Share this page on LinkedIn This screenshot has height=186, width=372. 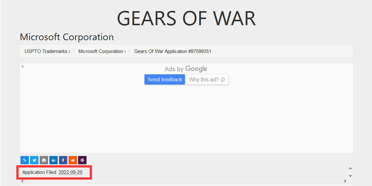[x=54, y=160]
